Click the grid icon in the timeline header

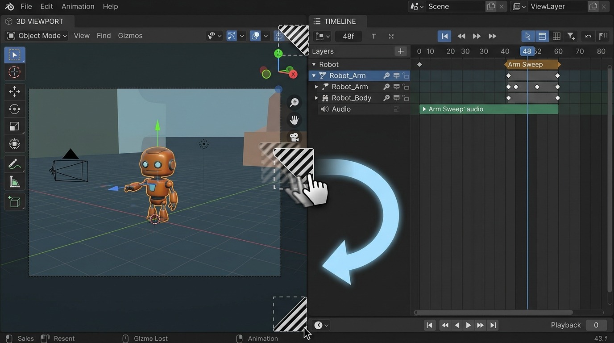click(556, 36)
